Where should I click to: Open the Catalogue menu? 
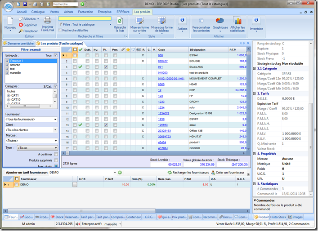click(x=38, y=12)
